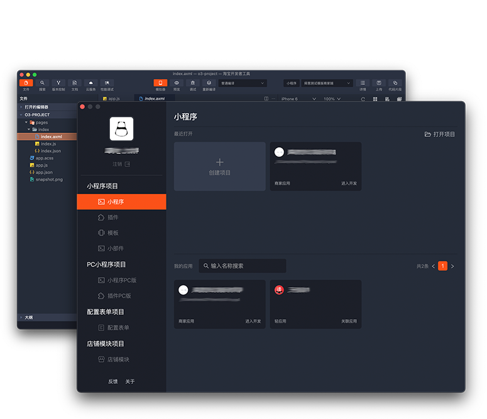Click 打开项目 open project button

pos(439,134)
